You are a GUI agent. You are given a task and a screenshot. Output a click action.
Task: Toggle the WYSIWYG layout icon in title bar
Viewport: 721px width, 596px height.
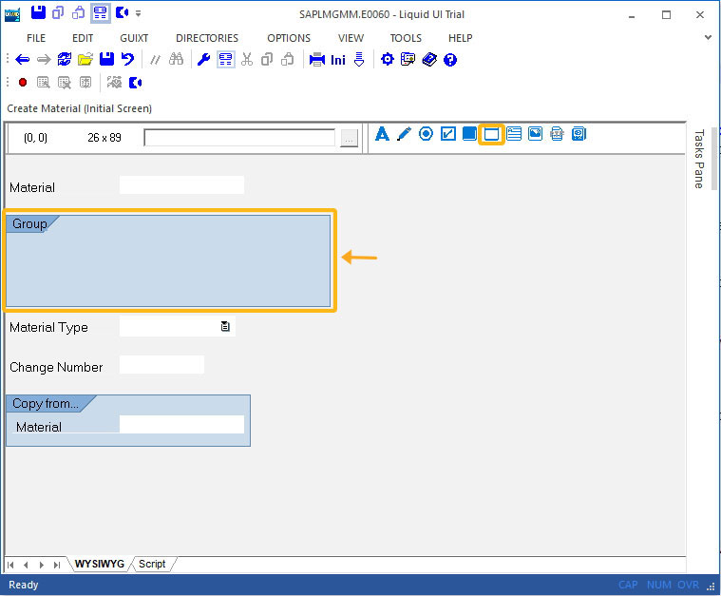pos(101,13)
